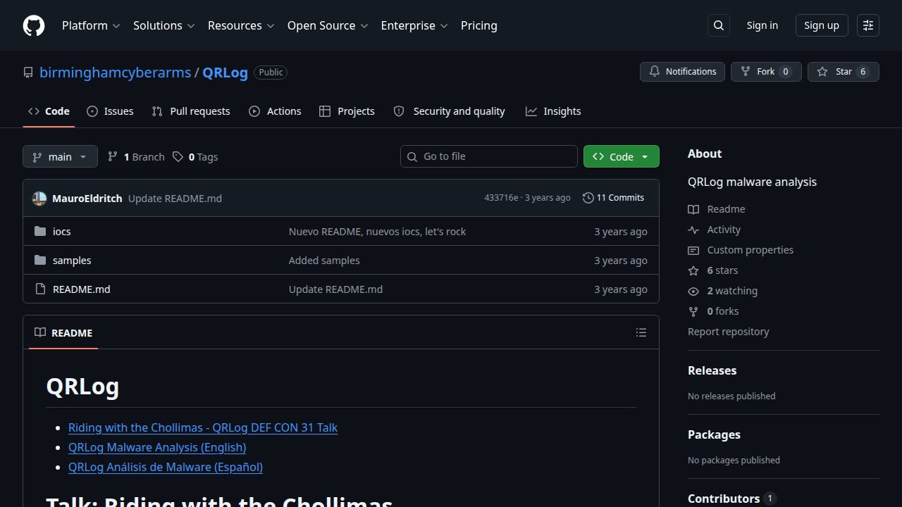Expand the Solutions menu
This screenshot has width=902, height=507.
click(x=163, y=25)
